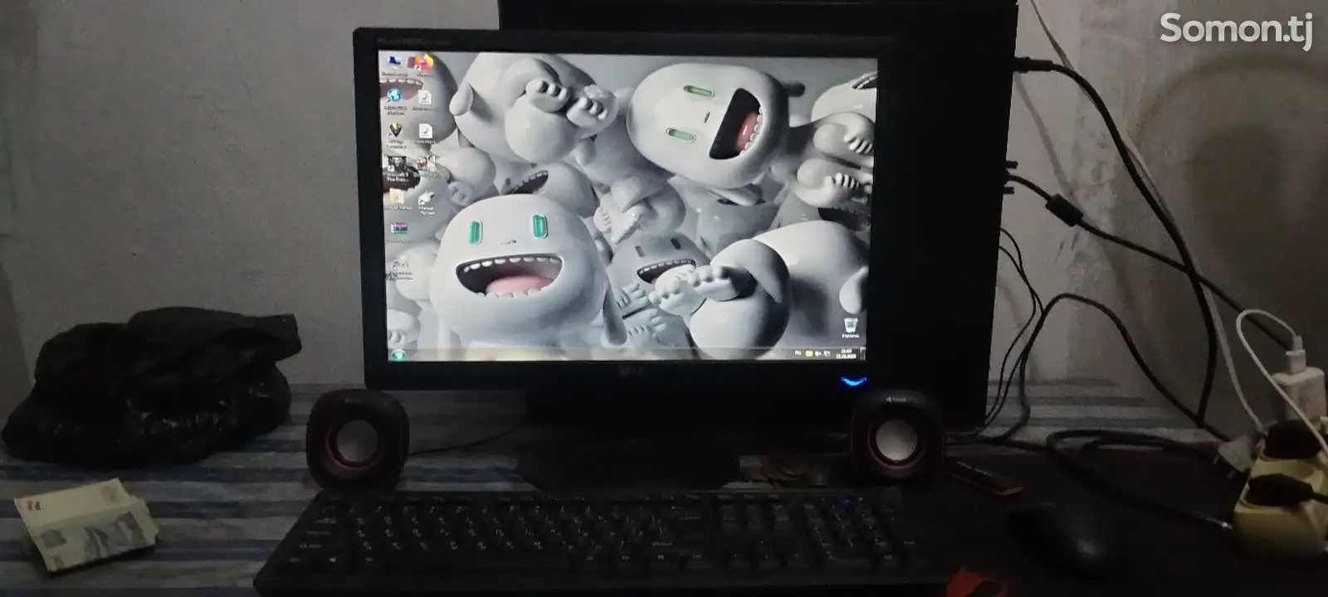Open the Recycle Bin

pyautogui.click(x=850, y=328)
